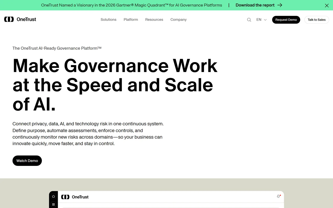The image size is (333, 208).
Task: Click the Watch Demo button
Action: click(27, 161)
